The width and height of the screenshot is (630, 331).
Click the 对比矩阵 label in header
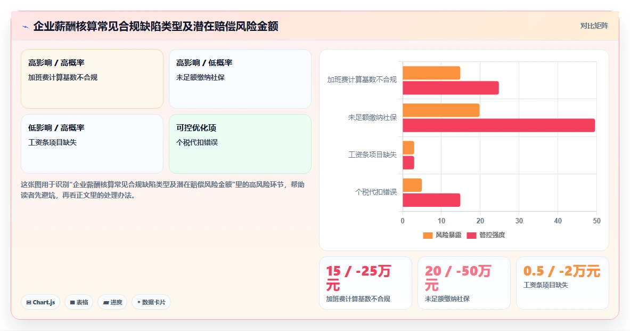pos(594,26)
